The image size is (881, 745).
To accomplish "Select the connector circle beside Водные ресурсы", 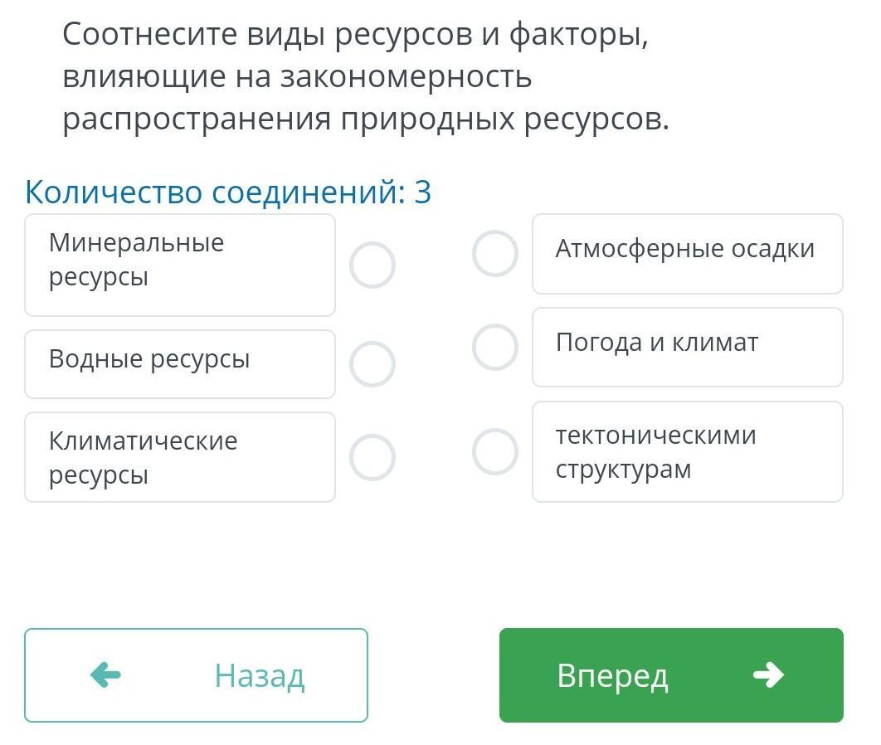I will 372,364.
